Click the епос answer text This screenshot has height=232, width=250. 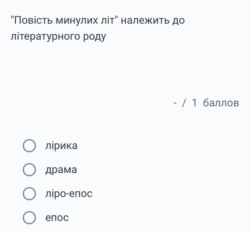tap(57, 218)
